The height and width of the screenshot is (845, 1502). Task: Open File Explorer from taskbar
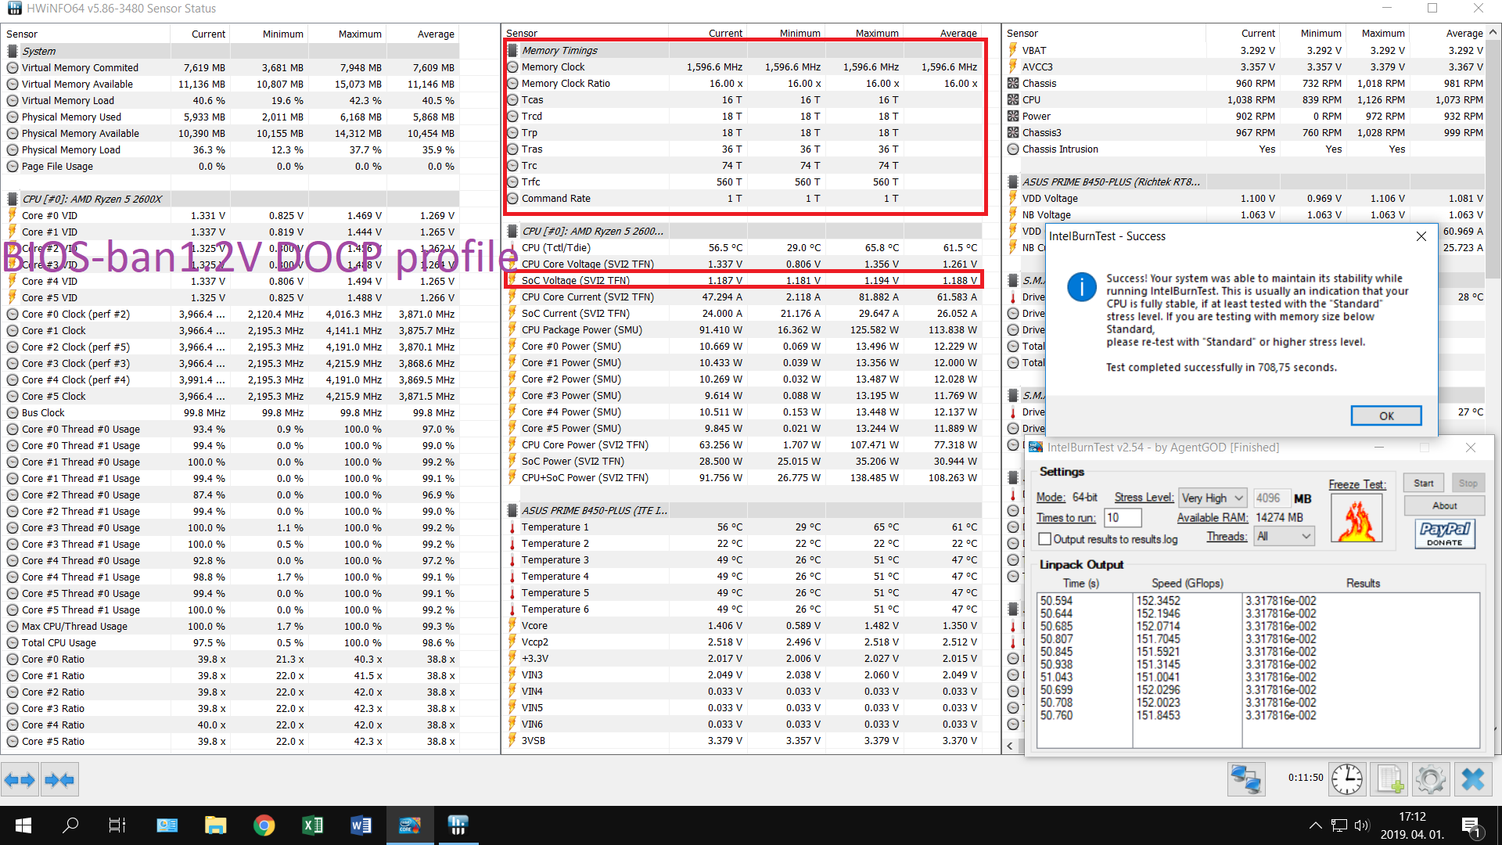coord(215,825)
